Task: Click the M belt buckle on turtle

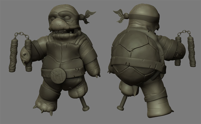Action: coord(58,76)
